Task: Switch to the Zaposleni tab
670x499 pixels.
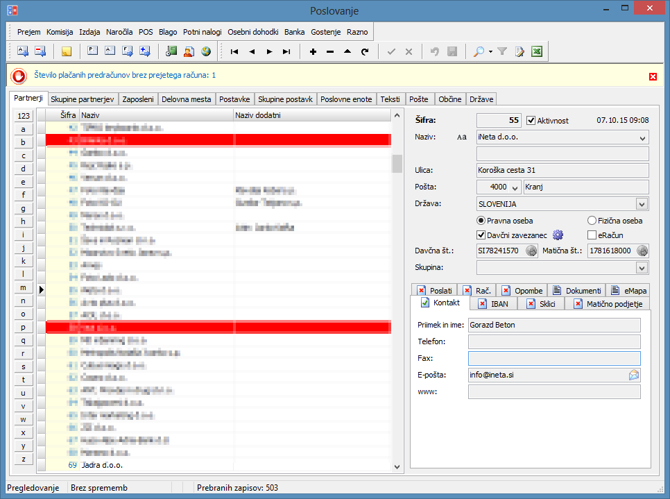Action: 138,99
